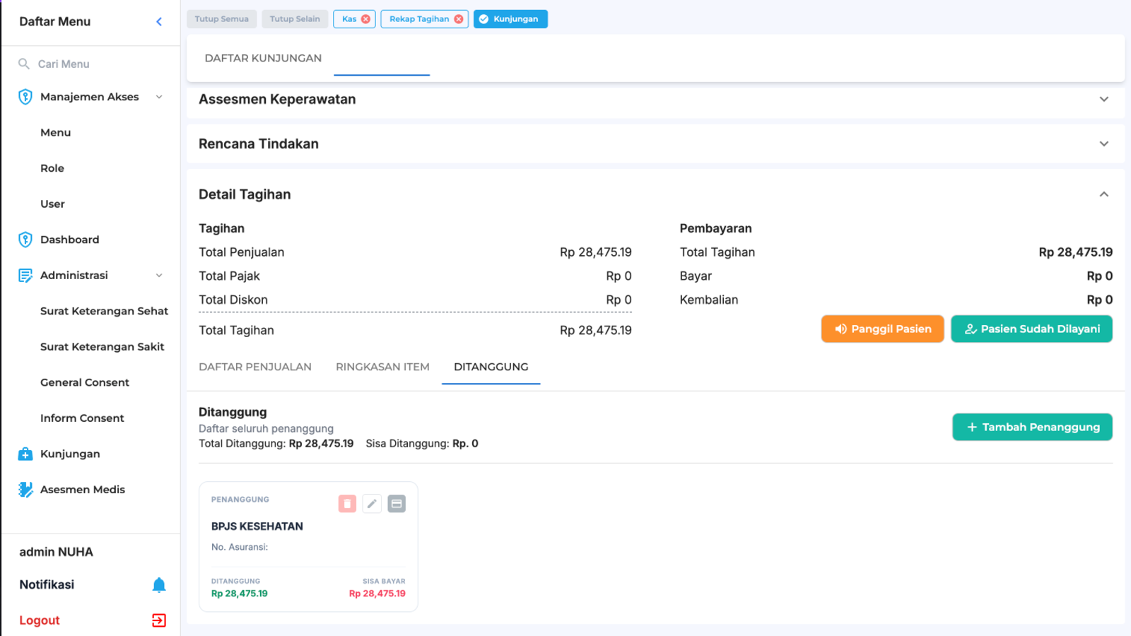Click the Logout exit icon
The image size is (1131, 636).
pyautogui.click(x=159, y=620)
